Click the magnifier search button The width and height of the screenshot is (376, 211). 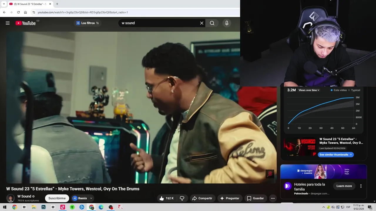point(212,23)
